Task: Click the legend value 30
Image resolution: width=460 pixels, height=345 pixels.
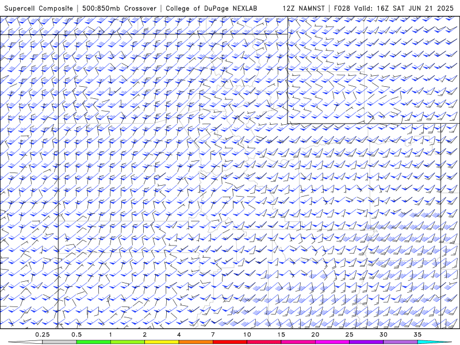Action: (383, 335)
